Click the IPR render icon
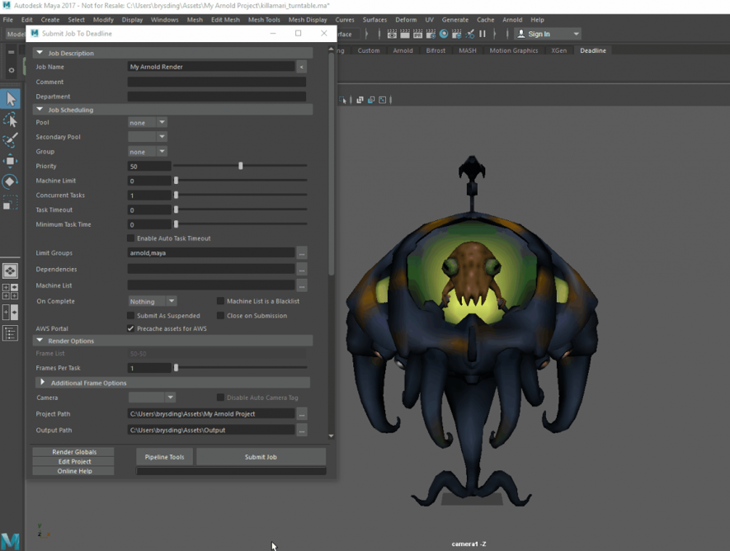The width and height of the screenshot is (730, 551). pos(418,34)
